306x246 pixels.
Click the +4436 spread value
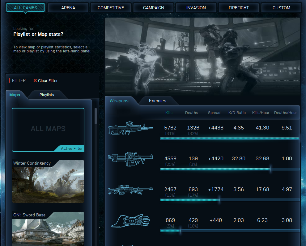coord(216,128)
